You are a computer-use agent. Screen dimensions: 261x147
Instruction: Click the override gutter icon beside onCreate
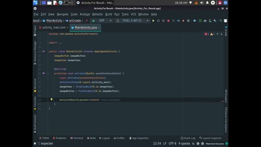pyautogui.click(x=44, y=73)
